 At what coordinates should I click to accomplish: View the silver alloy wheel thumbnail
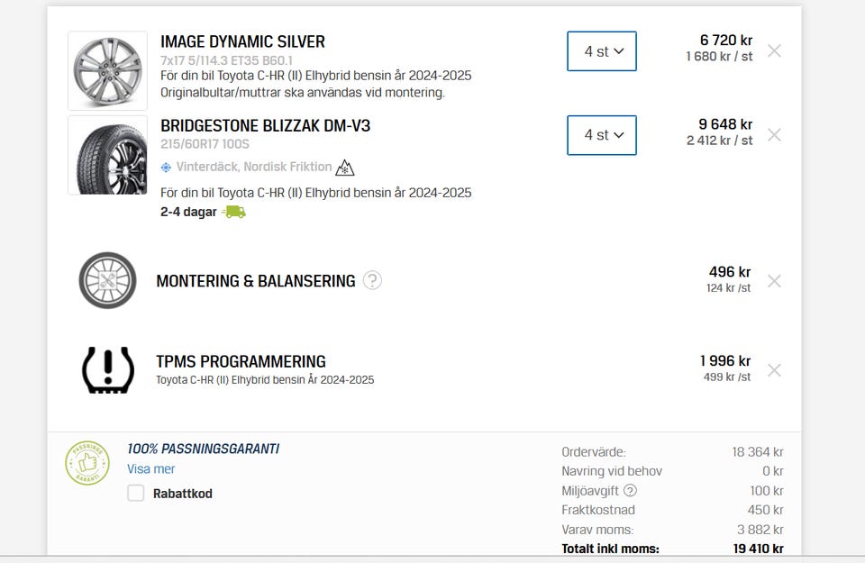click(107, 70)
